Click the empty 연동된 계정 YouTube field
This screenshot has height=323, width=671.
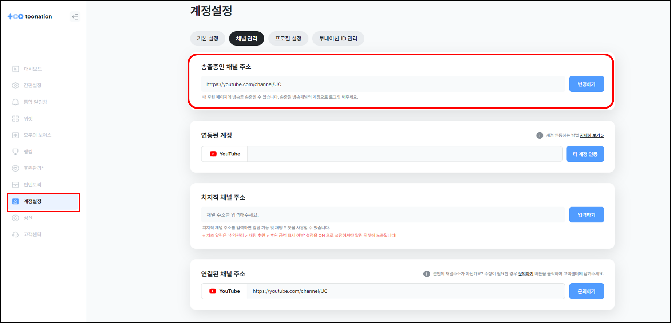coord(405,154)
